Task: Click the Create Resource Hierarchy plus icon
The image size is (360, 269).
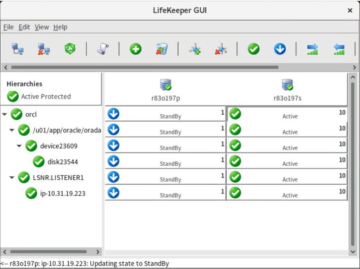Action: pos(135,49)
